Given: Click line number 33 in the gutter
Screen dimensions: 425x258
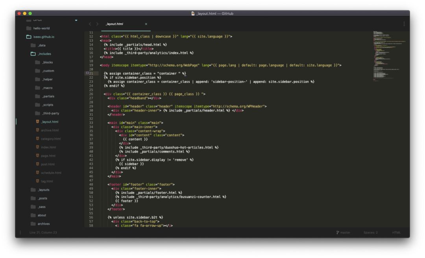Looking at the screenshot, I should click(x=91, y=123).
